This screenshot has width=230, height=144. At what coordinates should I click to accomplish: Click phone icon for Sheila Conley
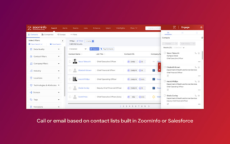click(x=195, y=96)
